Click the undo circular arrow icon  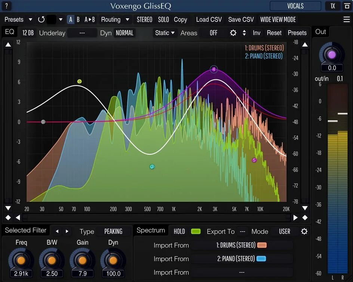point(41,19)
